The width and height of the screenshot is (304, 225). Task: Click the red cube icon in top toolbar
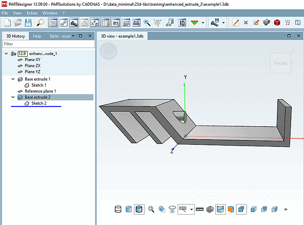277,22
